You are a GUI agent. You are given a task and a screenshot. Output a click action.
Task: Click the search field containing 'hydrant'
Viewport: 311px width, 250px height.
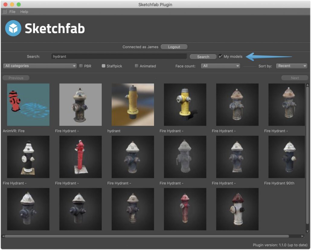(119, 56)
